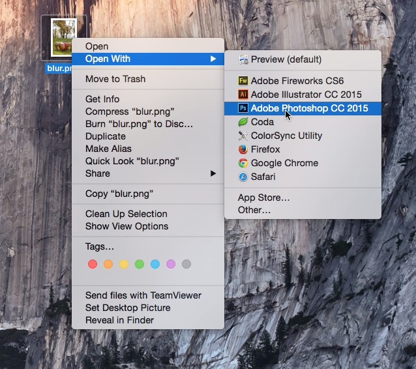416x369 pixels.
Task: Click the Coda green leaf icon
Action: pyautogui.click(x=243, y=122)
